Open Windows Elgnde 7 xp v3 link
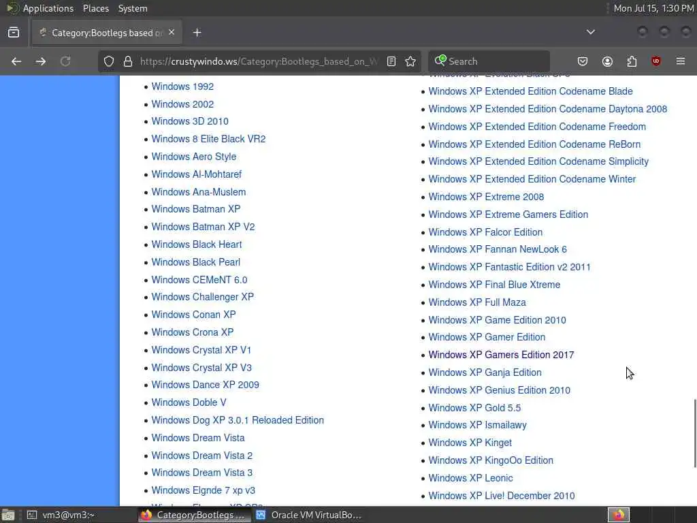Viewport: 697px width, 523px height. (203, 490)
